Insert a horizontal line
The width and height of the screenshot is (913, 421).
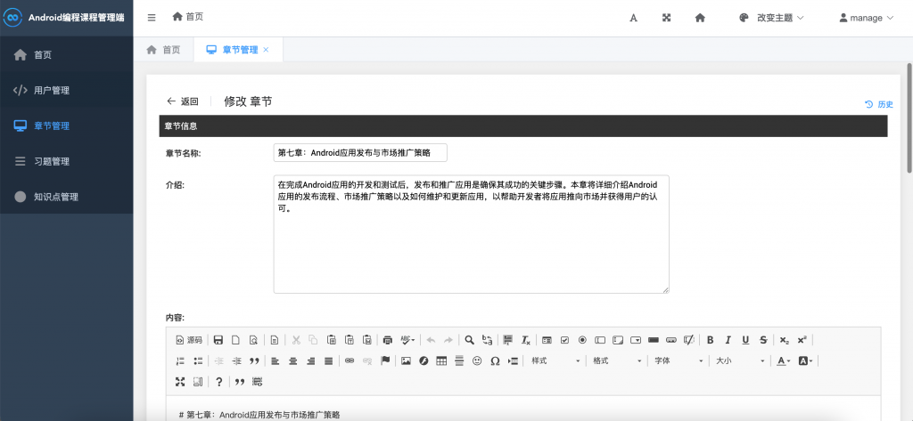coord(459,361)
